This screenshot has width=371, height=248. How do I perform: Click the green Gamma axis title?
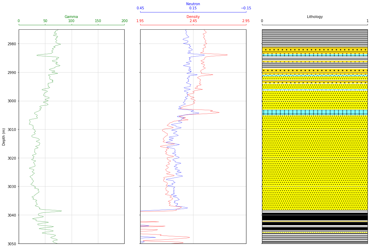click(71, 17)
